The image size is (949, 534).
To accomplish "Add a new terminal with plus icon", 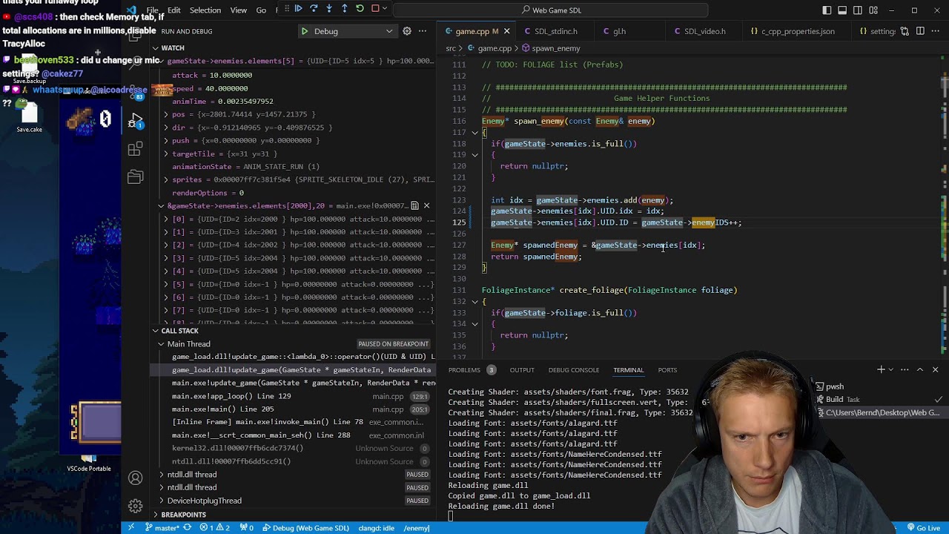I will [882, 369].
